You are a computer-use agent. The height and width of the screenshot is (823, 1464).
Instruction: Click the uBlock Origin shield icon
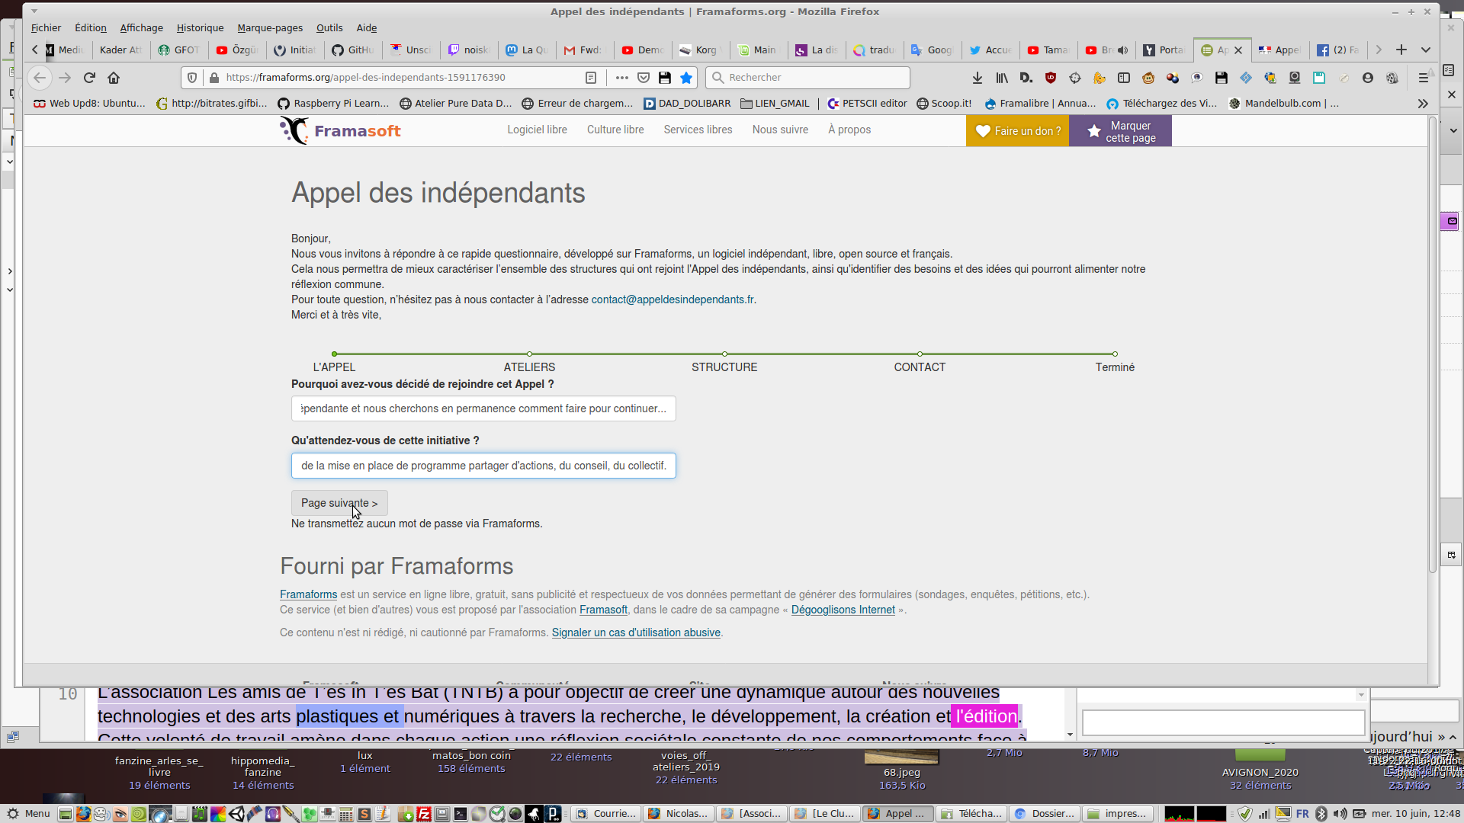pyautogui.click(x=1051, y=78)
